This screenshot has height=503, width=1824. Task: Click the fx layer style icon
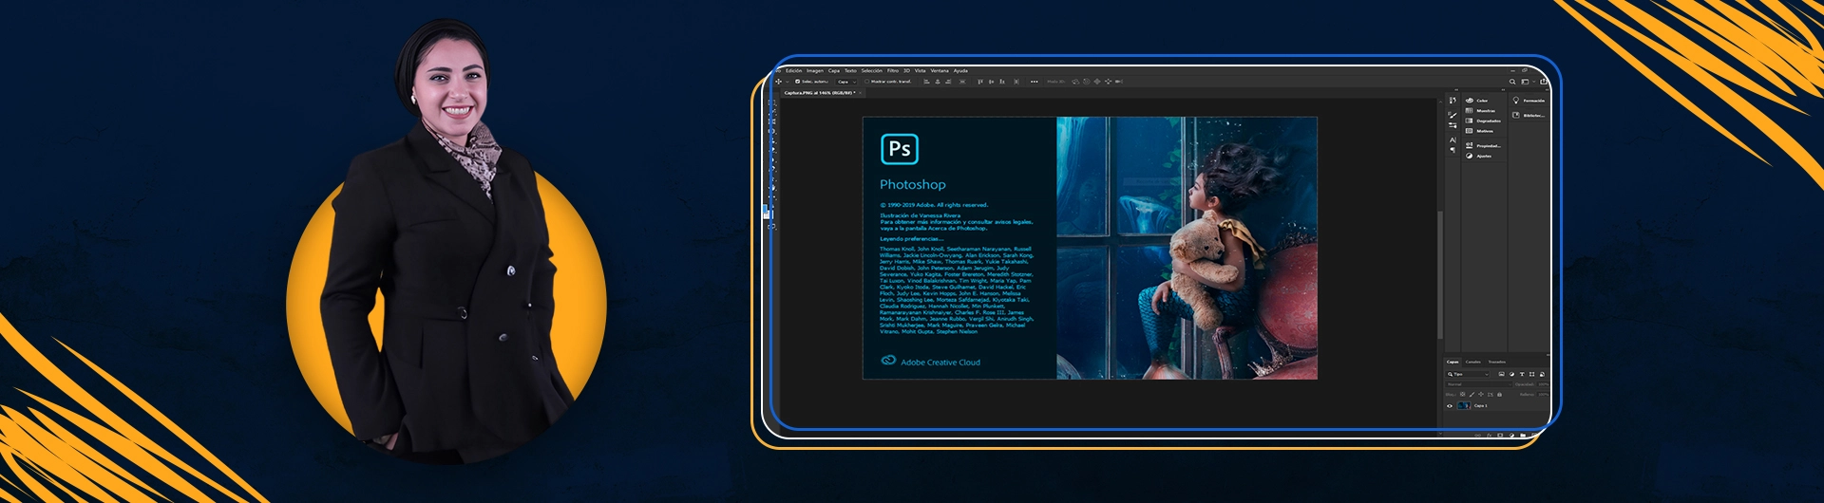[1490, 436]
